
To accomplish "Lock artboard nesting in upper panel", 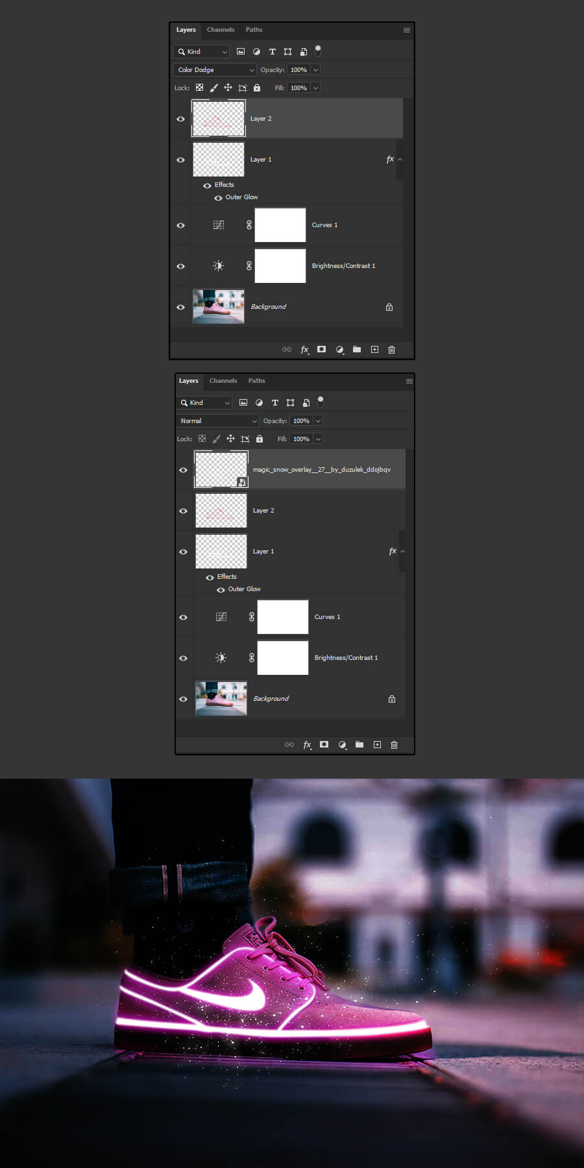I will [x=242, y=88].
